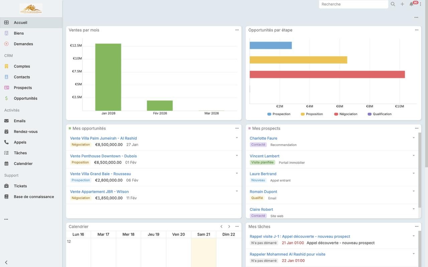
Task: Open the Vincent Lambert prospect link
Action: point(264,156)
